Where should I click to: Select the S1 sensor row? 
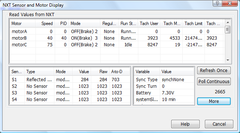coord(70,79)
